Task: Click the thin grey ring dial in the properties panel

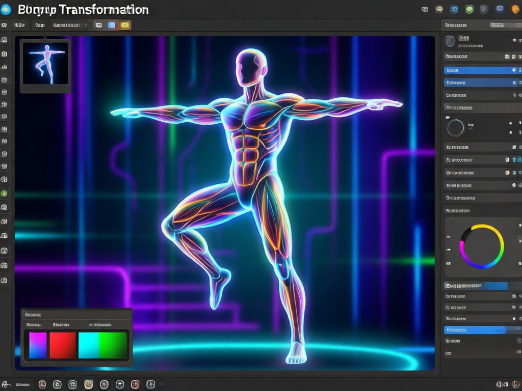Action: (x=455, y=128)
